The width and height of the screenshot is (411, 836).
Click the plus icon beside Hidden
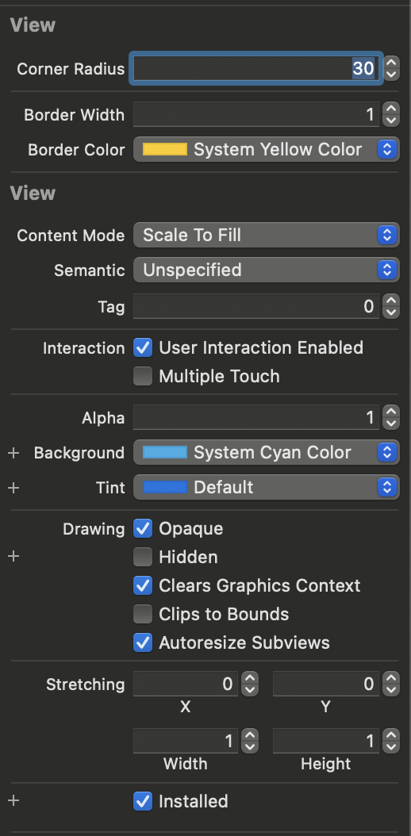coord(13,557)
